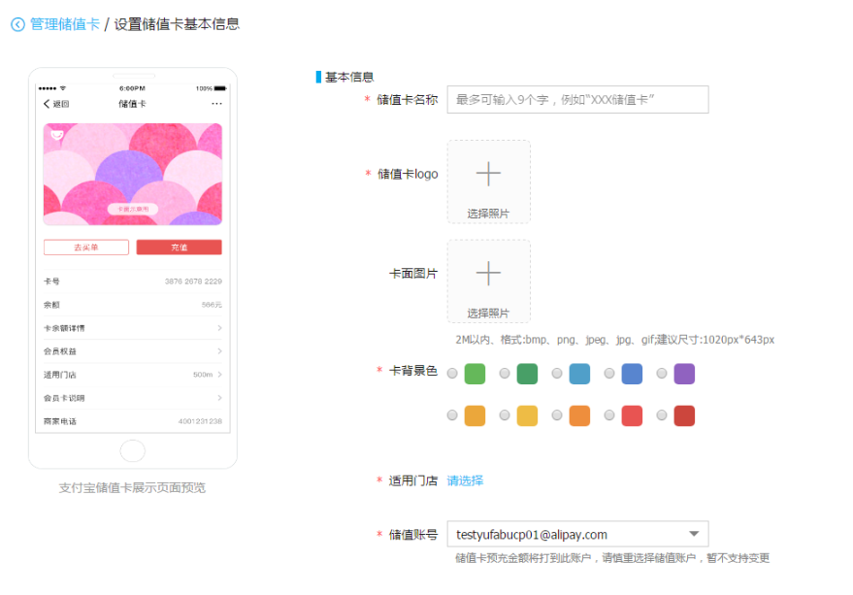Viewport: 853px width, 595px height.
Task: Click plus icon for 卡面图片 upload
Action: pyautogui.click(x=488, y=274)
